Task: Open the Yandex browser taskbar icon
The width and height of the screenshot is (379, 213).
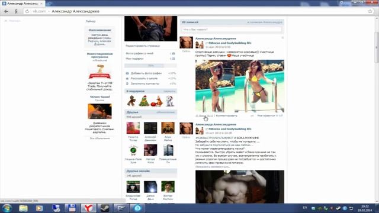Action: coord(88,208)
